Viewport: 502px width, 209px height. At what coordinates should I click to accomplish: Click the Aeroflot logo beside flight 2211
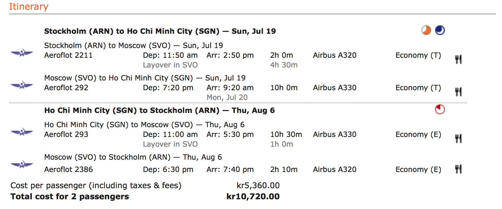click(22, 53)
